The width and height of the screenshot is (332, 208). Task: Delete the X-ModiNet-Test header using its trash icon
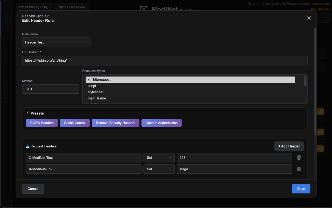click(x=299, y=158)
